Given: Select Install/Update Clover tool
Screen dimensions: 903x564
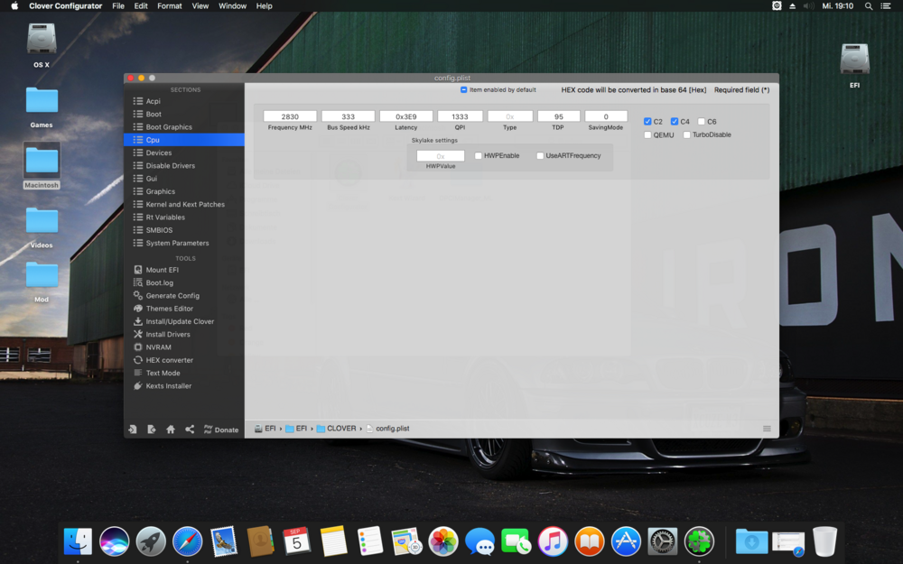Looking at the screenshot, I should click(x=180, y=321).
